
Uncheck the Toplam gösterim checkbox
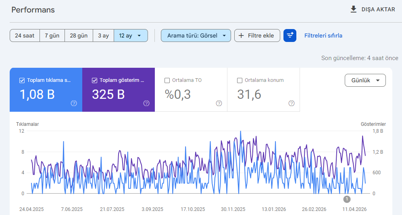pyautogui.click(x=95, y=81)
